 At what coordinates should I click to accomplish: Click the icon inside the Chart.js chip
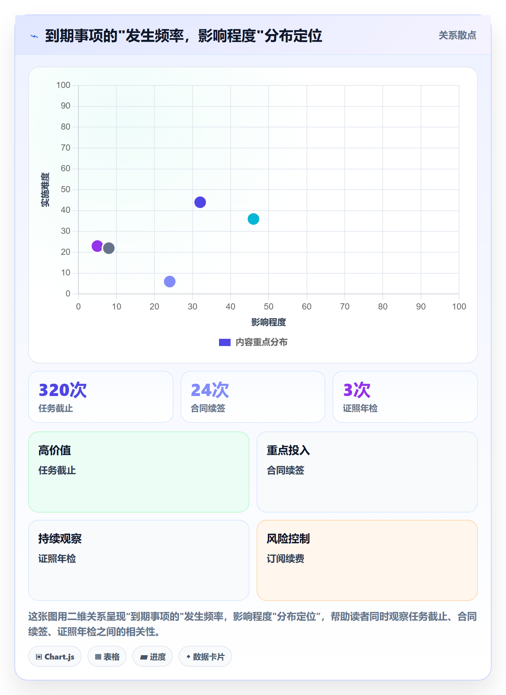coord(39,657)
